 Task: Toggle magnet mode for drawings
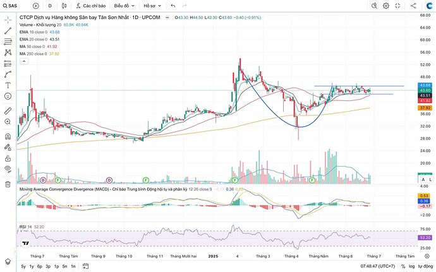pos(8,136)
